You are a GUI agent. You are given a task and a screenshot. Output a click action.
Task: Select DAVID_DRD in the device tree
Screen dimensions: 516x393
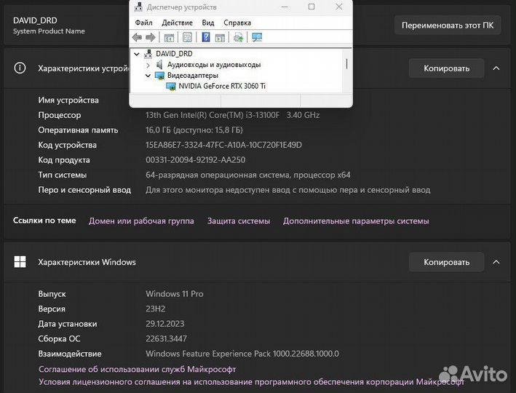(x=174, y=54)
